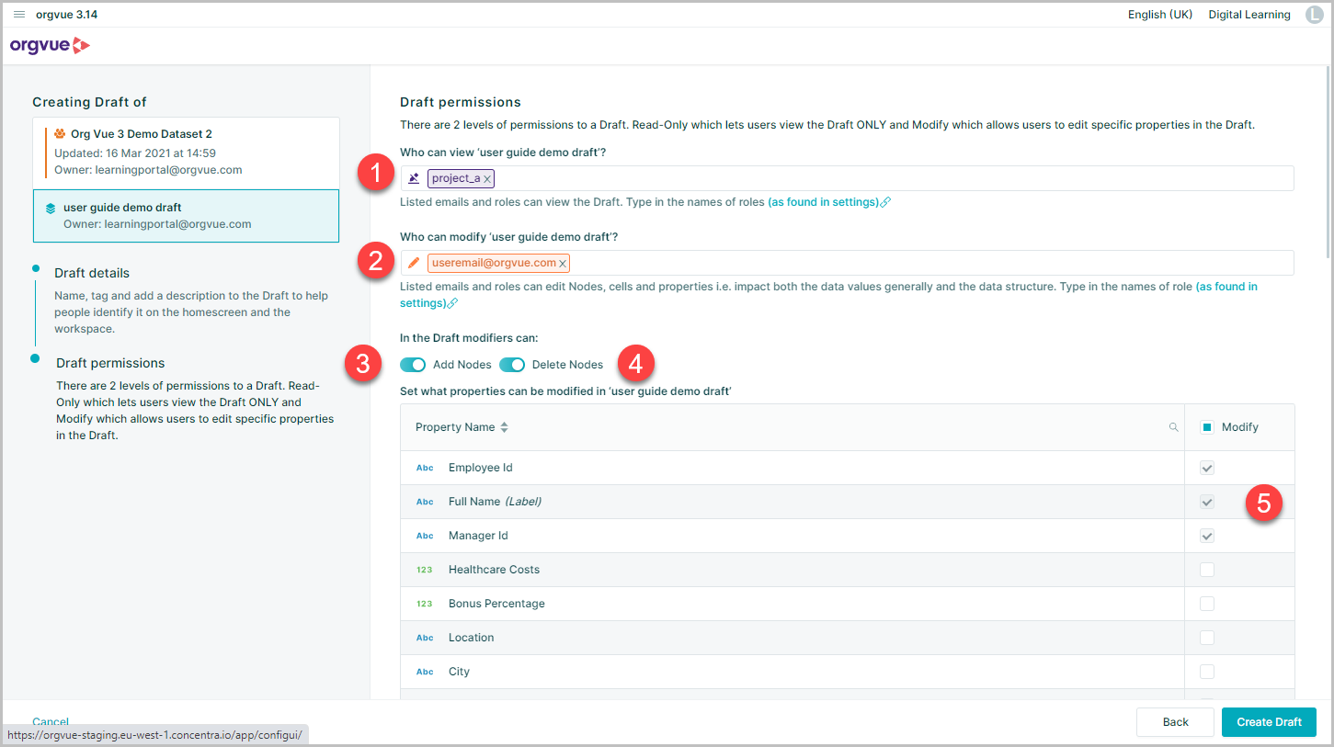This screenshot has width=1334, height=747.
Task: Click the 123 type icon for Healthcare Costs
Action: 424,570
